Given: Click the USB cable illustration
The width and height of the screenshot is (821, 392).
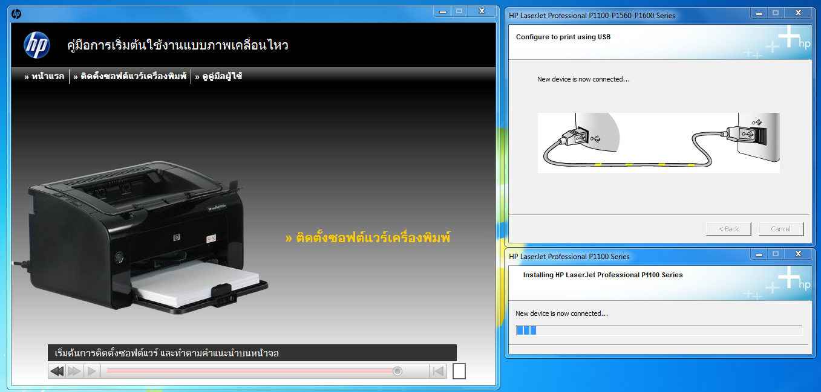Looking at the screenshot, I should 658,143.
